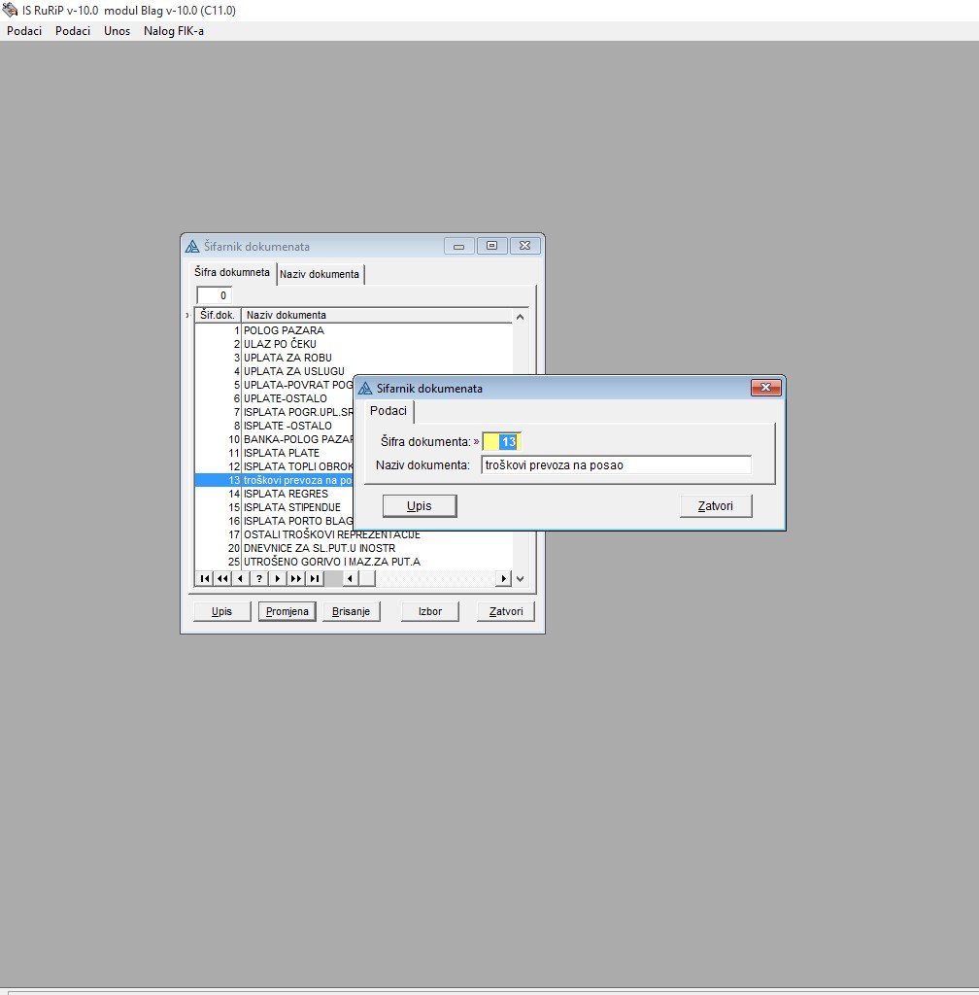The width and height of the screenshot is (979, 995).
Task: Click the page-back double arrow navigator button
Action: 222,579
